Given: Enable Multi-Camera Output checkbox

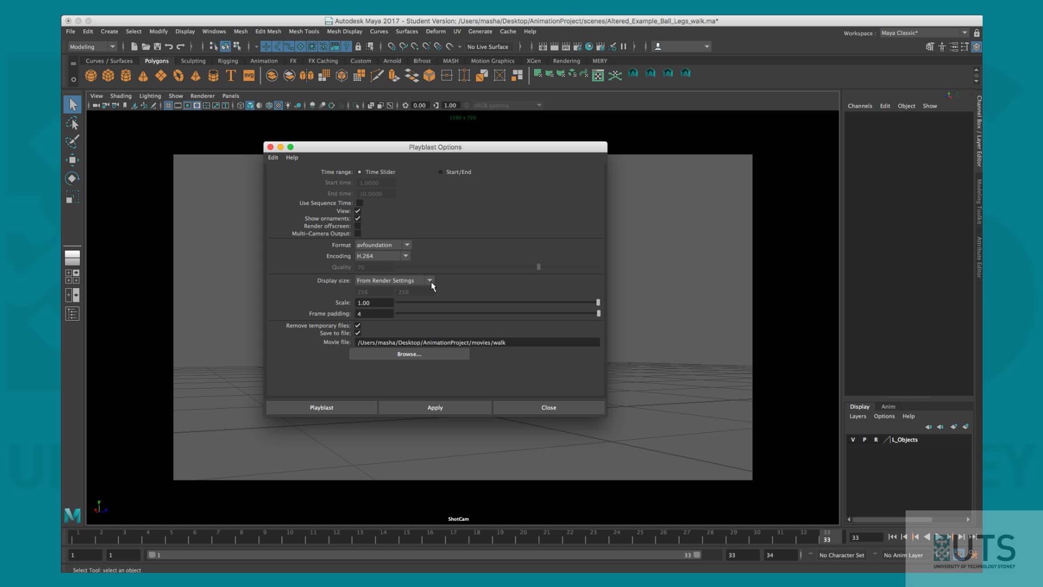Looking at the screenshot, I should point(358,234).
